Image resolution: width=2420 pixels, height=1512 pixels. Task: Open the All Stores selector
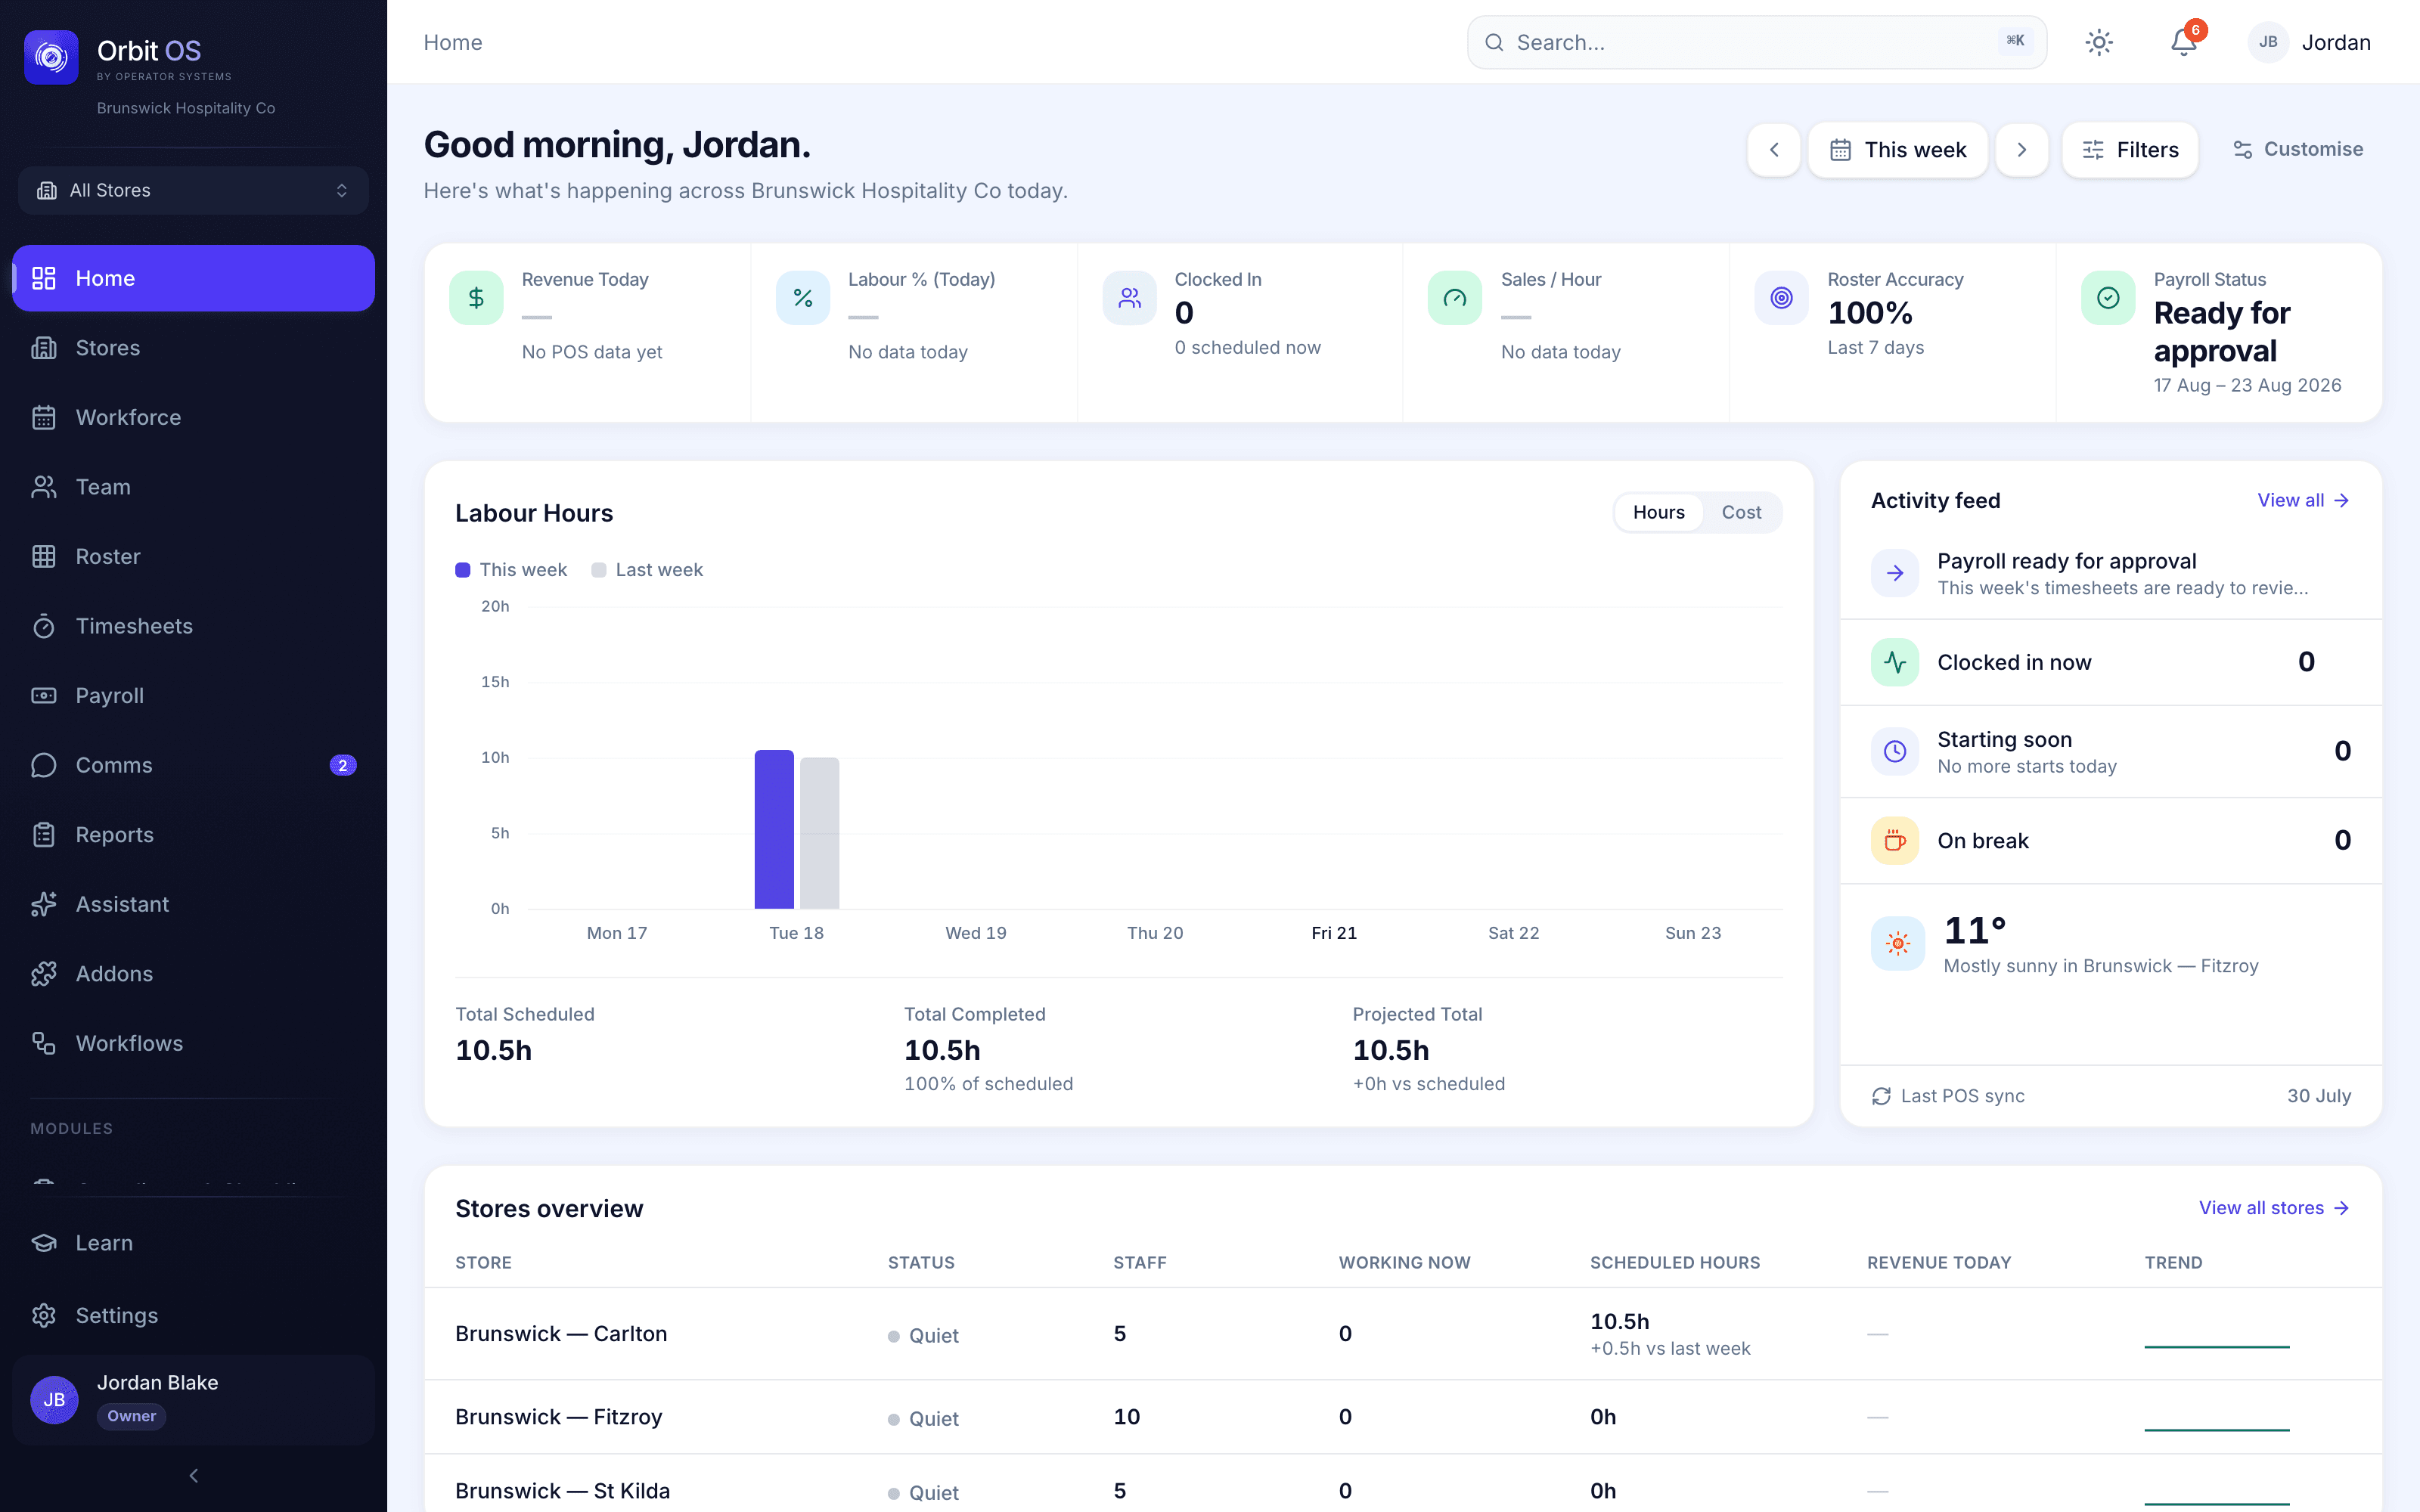[193, 190]
